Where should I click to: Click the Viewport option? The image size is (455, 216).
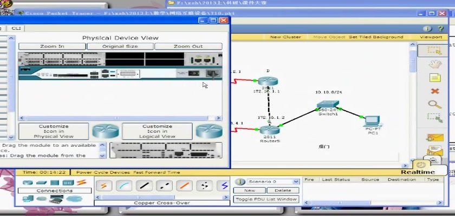pyautogui.click(x=431, y=37)
